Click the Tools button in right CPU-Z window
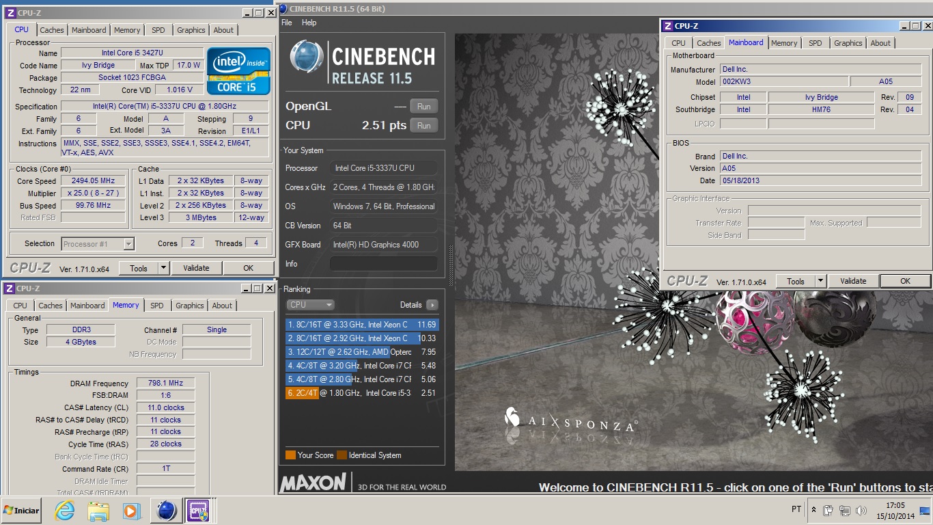Screen dimensions: 933x525 (796, 281)
